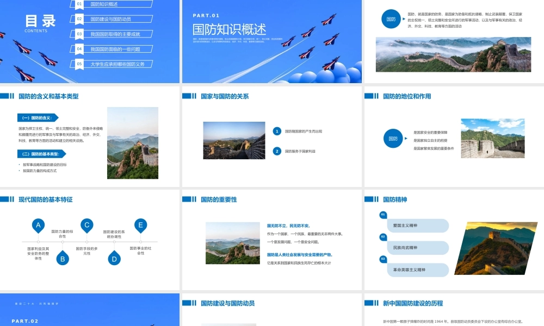544x326 pixels.
Task: Click the Great Wall sunset photo in 国防精神
Action: coord(496,248)
